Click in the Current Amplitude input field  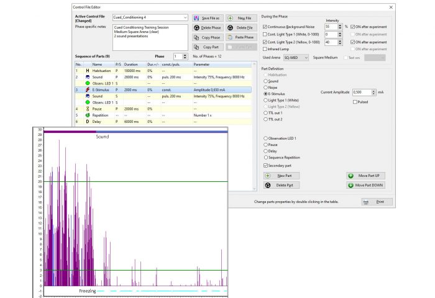362,92
